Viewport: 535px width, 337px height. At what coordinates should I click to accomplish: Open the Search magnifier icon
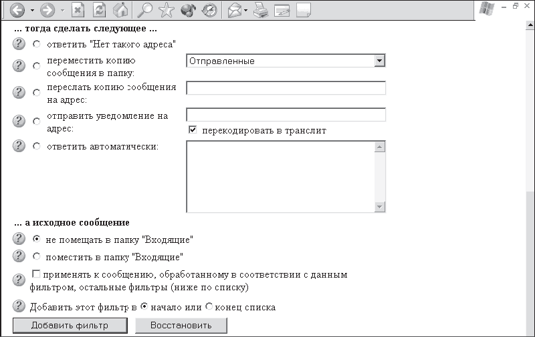[x=144, y=10]
